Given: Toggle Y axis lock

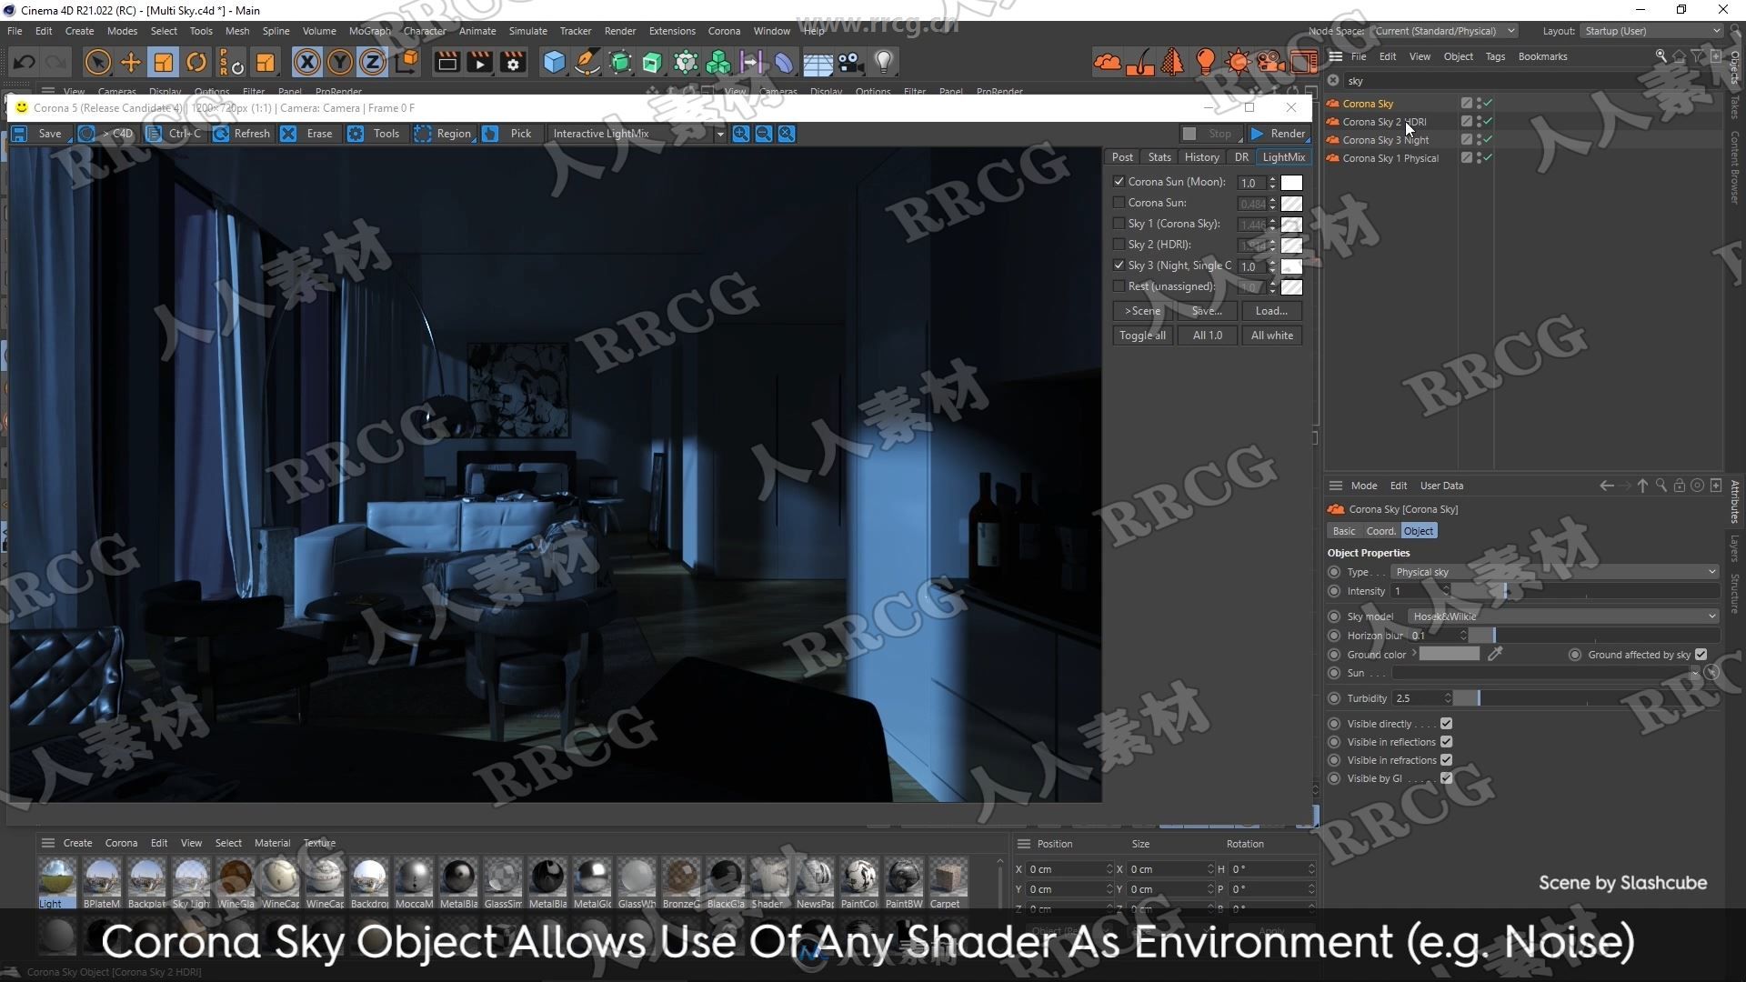Looking at the screenshot, I should [x=340, y=62].
